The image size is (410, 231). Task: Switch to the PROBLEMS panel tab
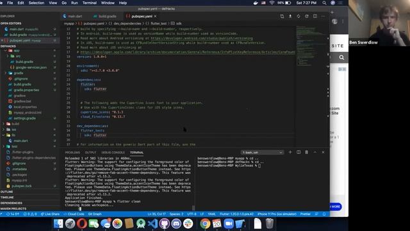(x=72, y=153)
